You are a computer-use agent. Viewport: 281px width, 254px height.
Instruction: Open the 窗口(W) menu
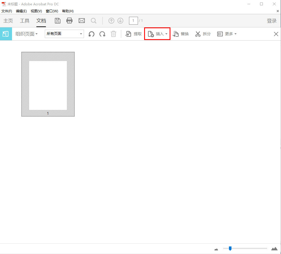click(52, 11)
